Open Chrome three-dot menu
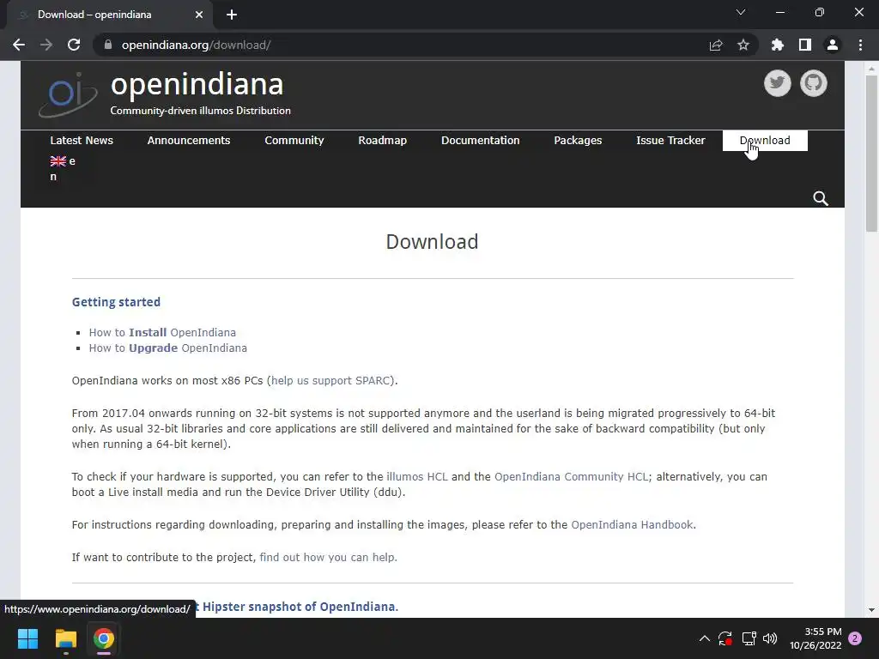The height and width of the screenshot is (659, 879). point(860,45)
